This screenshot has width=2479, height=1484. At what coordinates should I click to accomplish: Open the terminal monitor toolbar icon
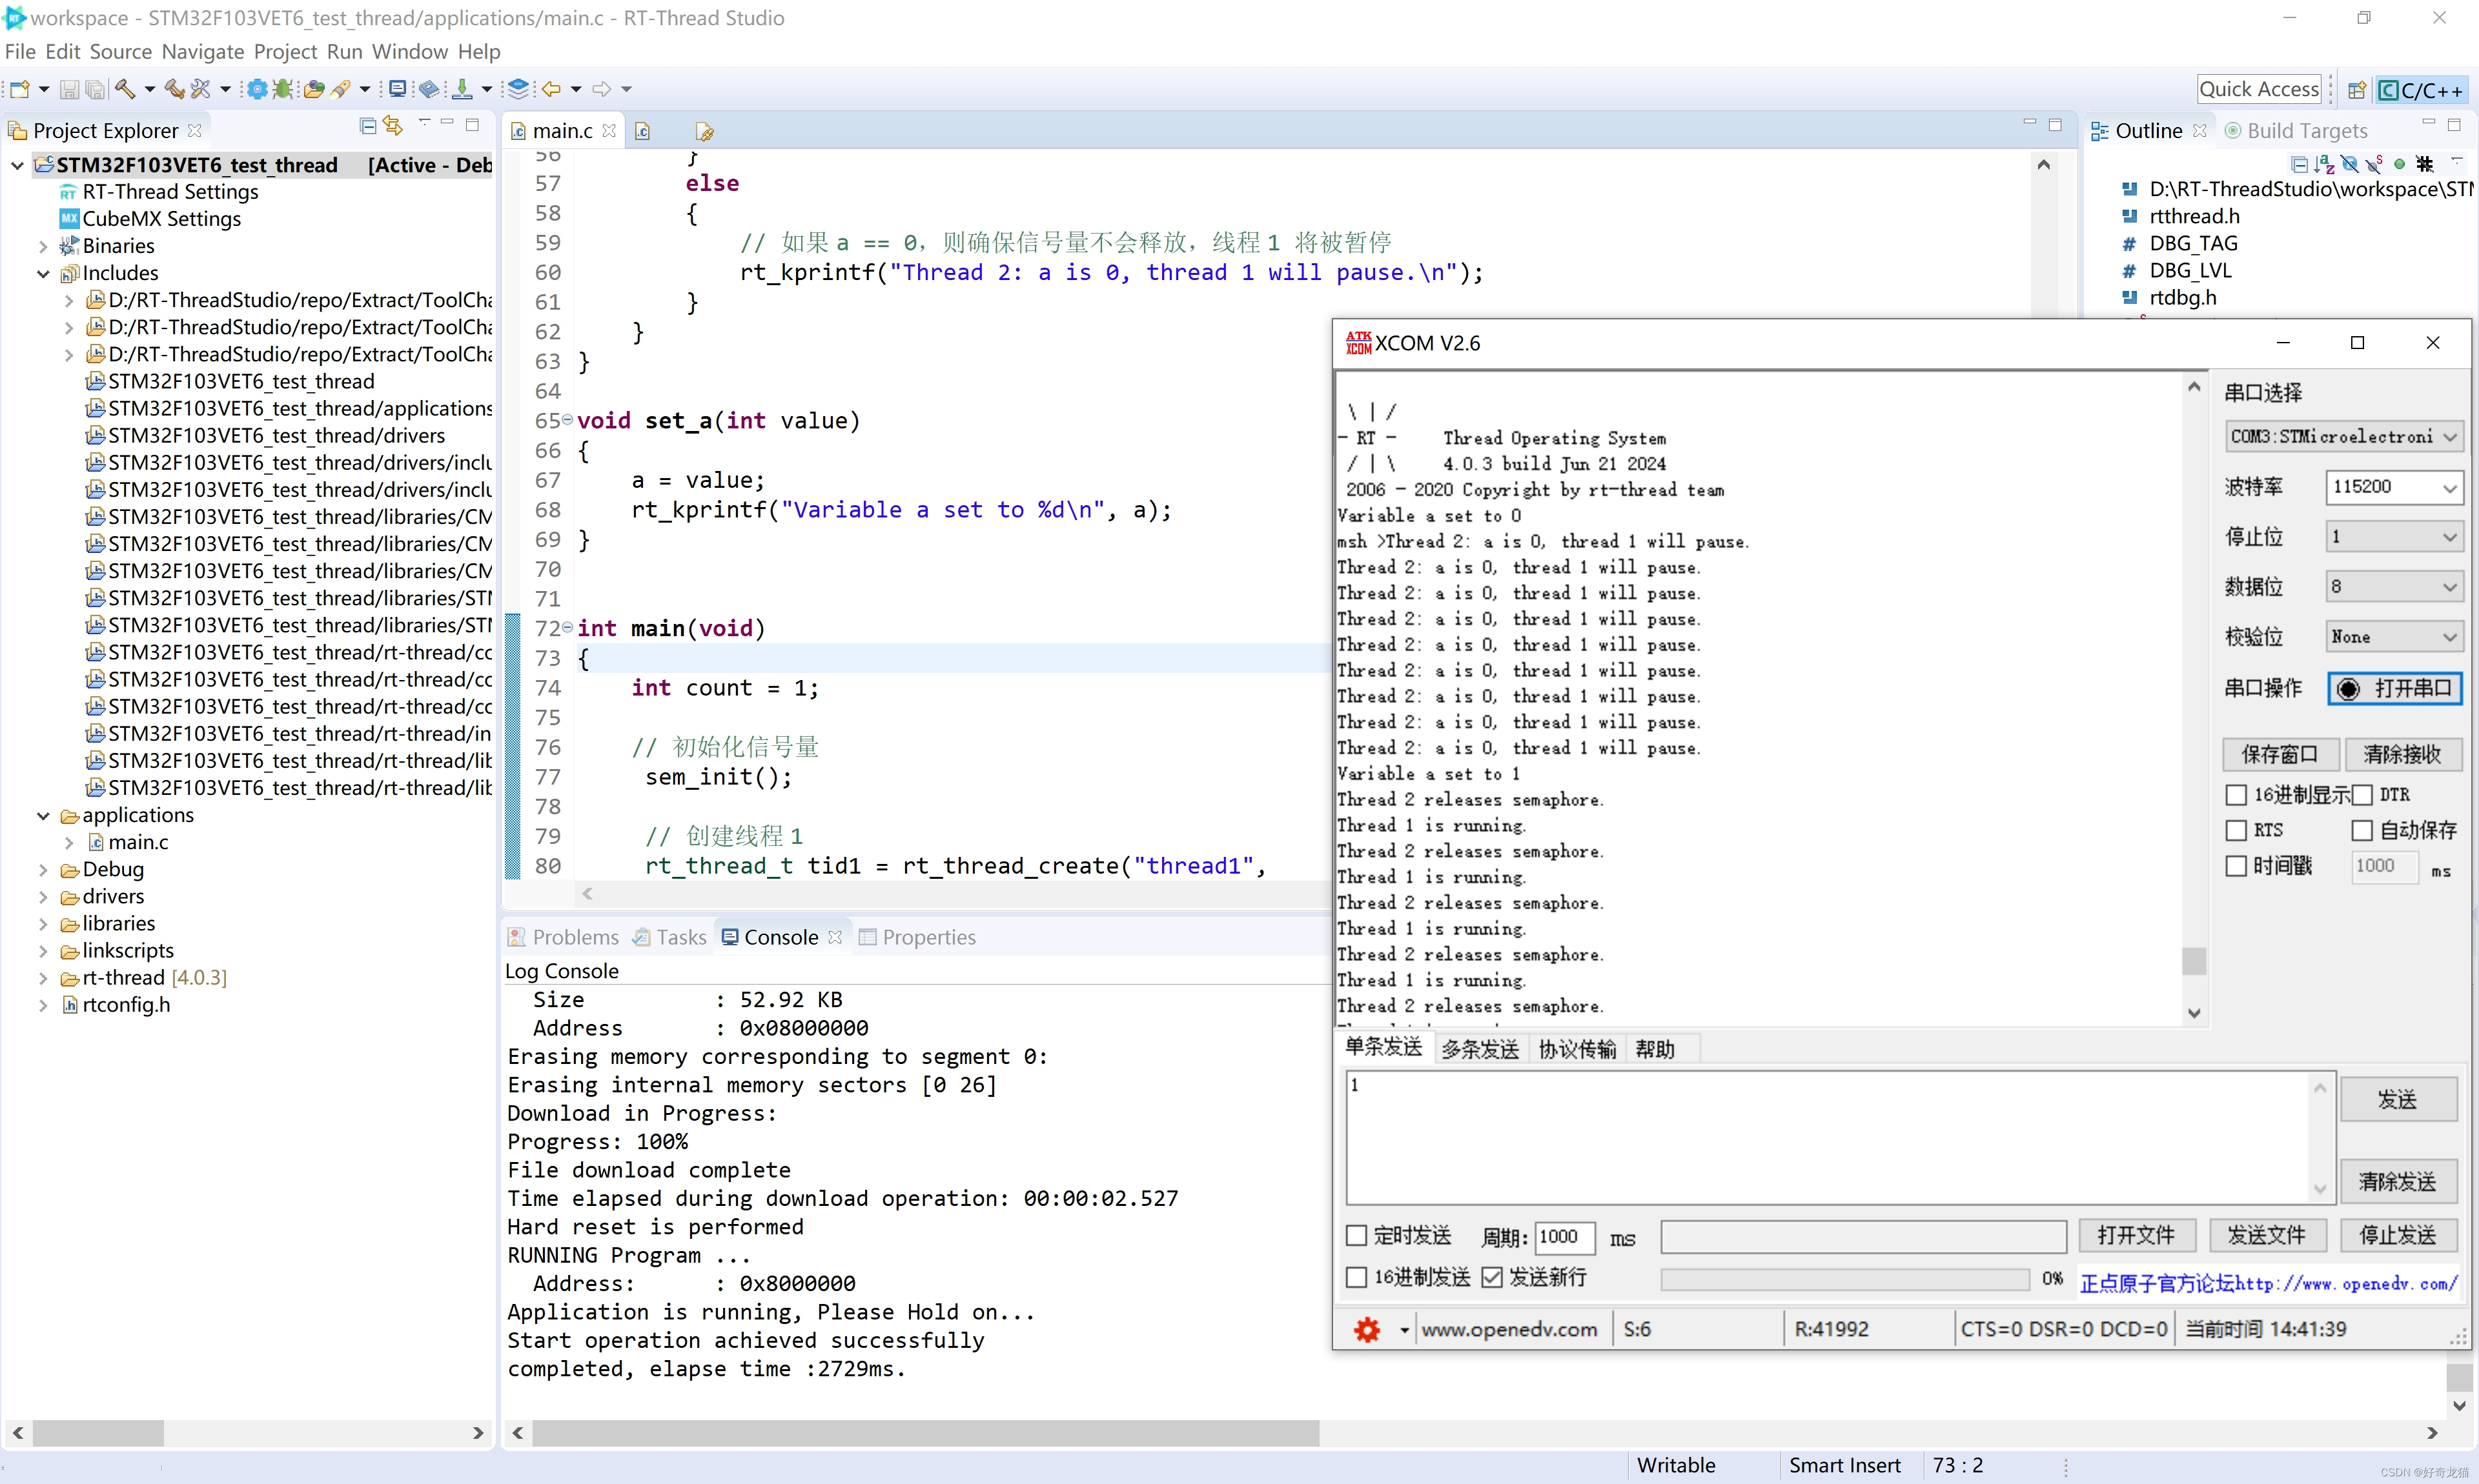tap(397, 89)
